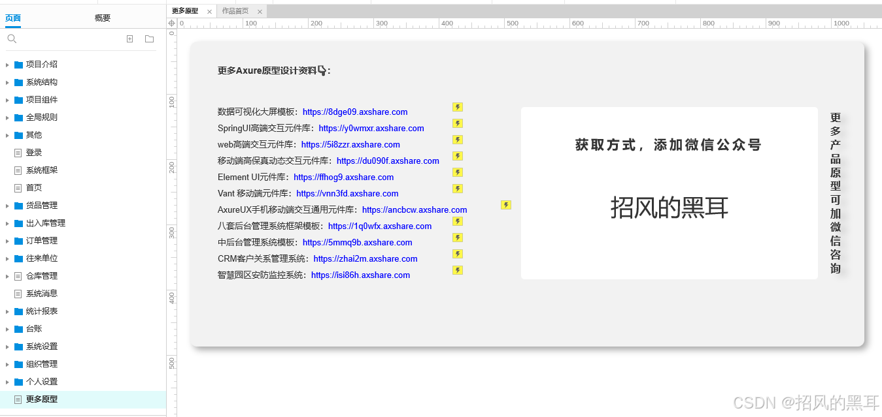Open link https://ffhog9.axshare.com

[x=344, y=178]
